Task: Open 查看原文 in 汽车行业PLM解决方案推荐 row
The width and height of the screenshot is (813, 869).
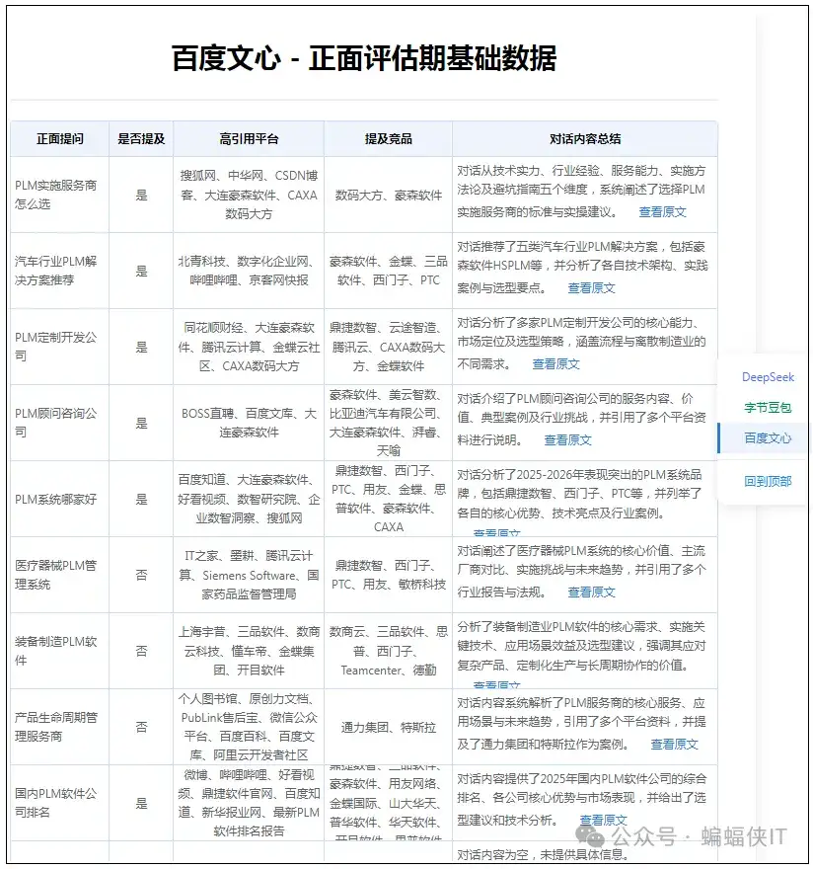Action: pos(591,287)
